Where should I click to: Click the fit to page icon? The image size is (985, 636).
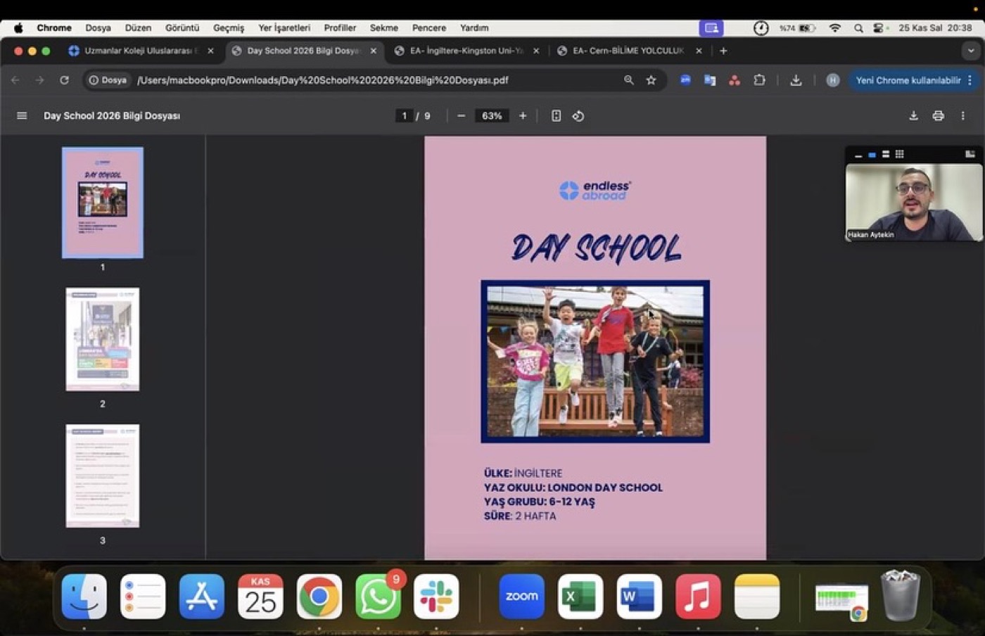[556, 116]
